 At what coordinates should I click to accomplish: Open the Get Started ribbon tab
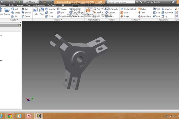(52, 5)
